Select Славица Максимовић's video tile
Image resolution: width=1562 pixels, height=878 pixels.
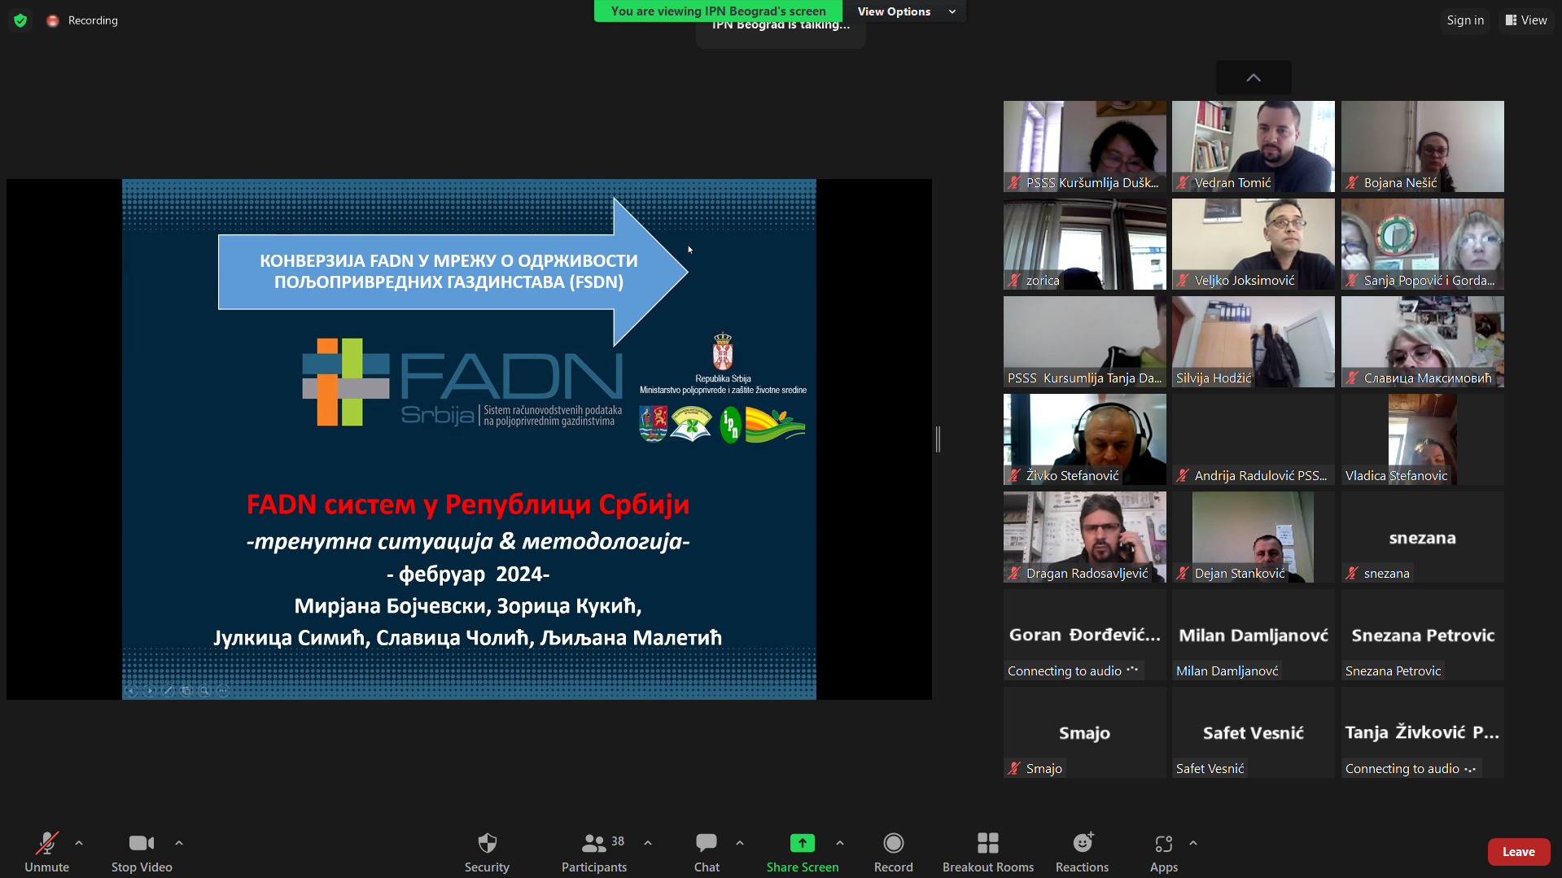coord(1423,342)
